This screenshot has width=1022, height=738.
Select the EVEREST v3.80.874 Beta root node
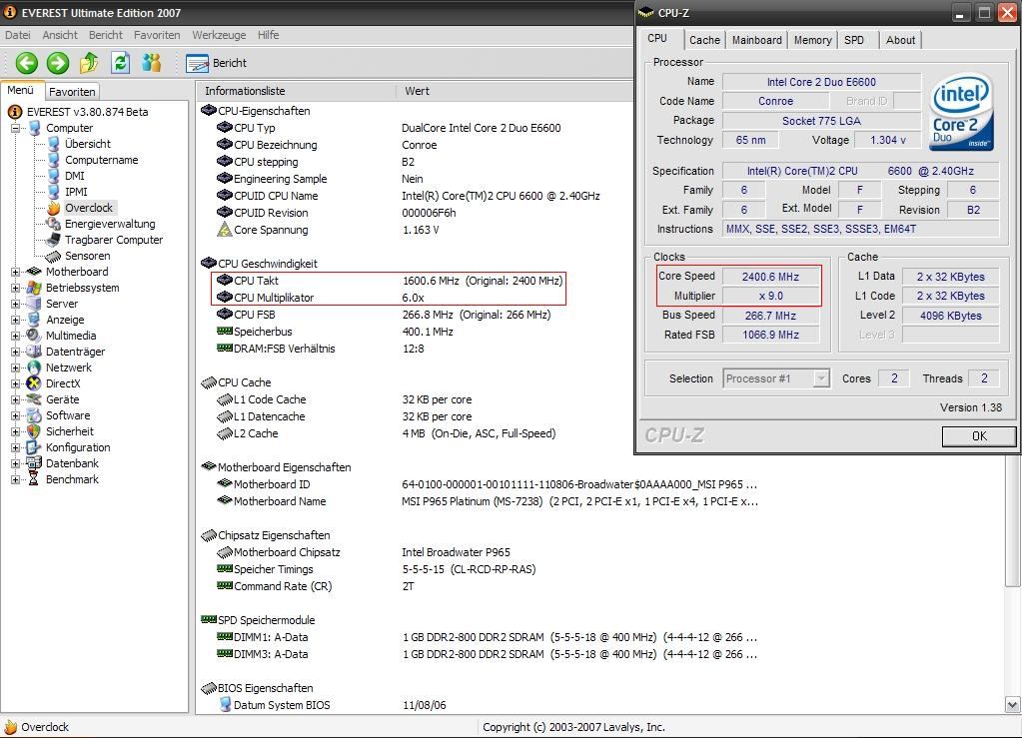(87, 112)
